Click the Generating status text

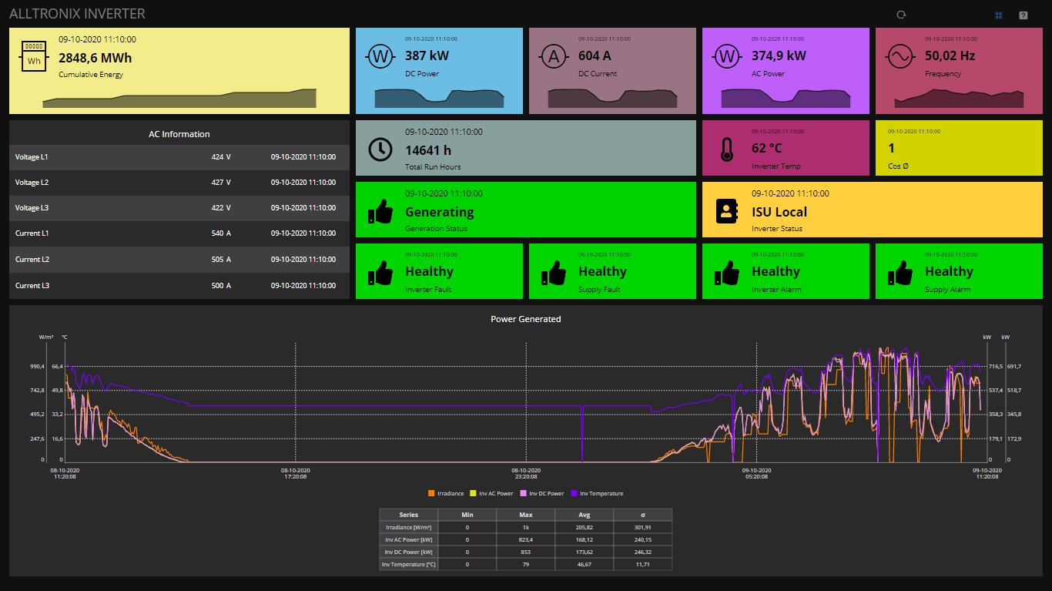(x=440, y=212)
